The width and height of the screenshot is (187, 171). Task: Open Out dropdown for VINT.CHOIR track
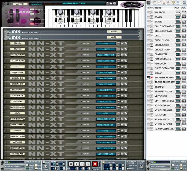coord(178,96)
